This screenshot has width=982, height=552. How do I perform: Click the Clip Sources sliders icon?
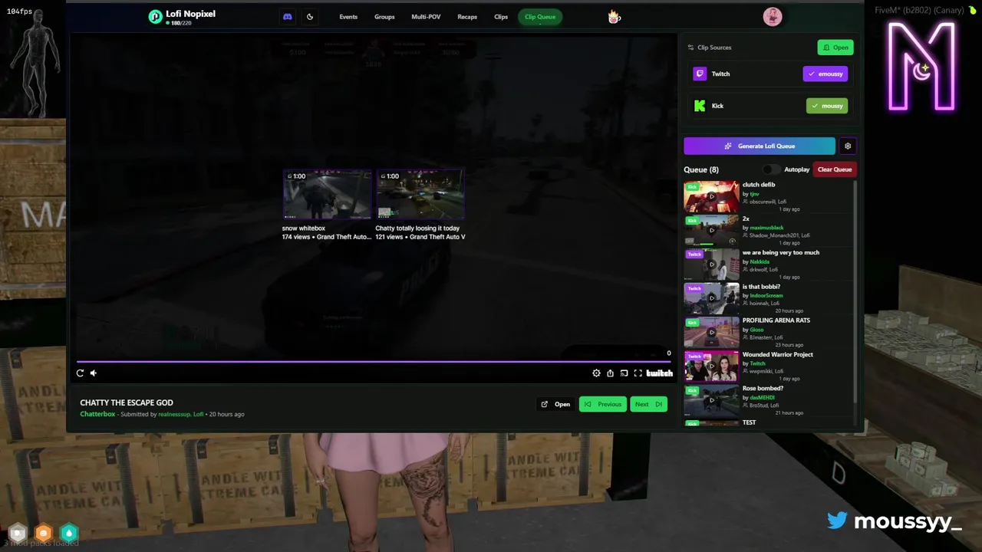pos(690,48)
